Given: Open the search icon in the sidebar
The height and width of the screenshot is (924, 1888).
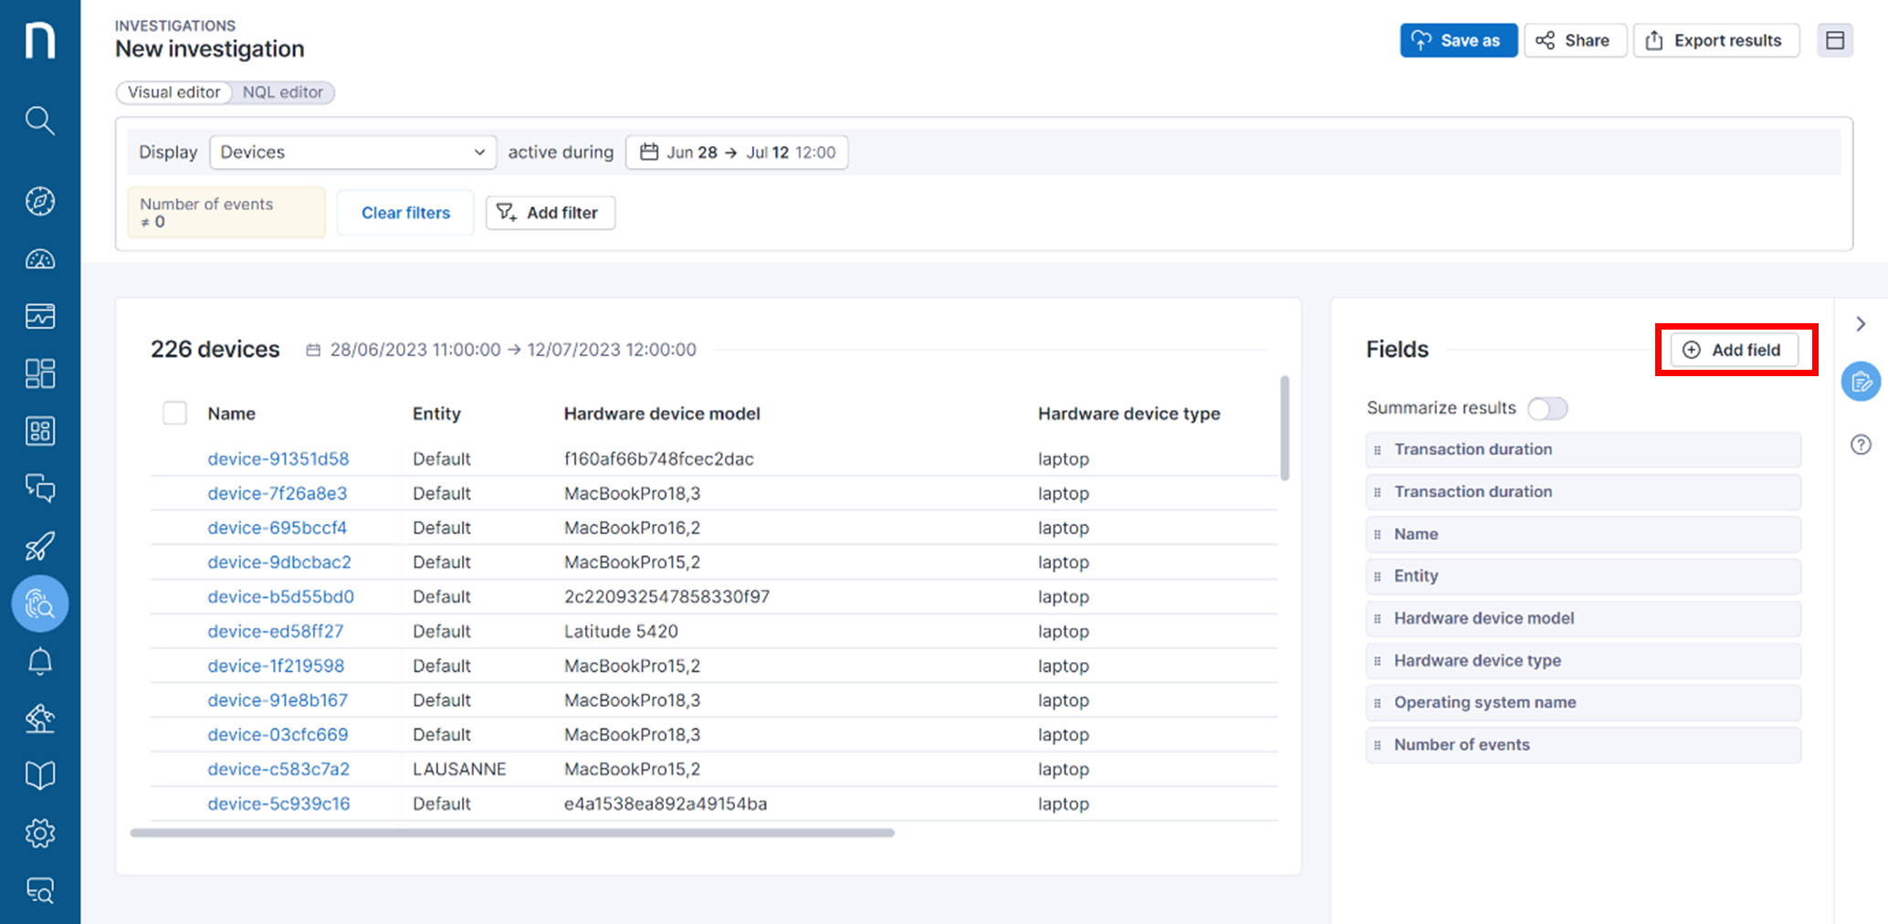Looking at the screenshot, I should (x=40, y=121).
